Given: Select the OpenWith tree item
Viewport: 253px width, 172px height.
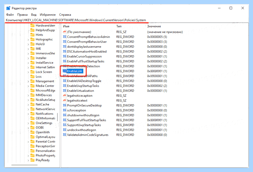Looking at the screenshot, I should click(42, 132).
